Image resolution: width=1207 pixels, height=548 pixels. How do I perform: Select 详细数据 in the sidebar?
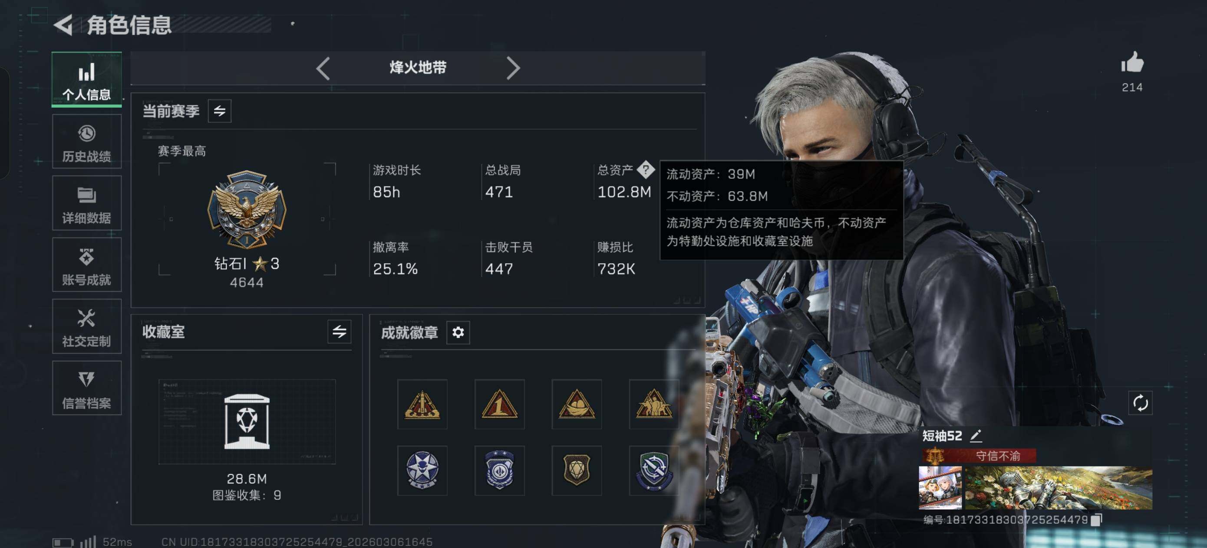tap(87, 203)
